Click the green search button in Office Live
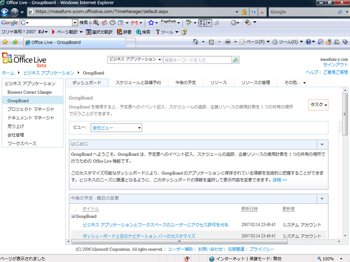This screenshot has height=262, width=350. click(235, 60)
